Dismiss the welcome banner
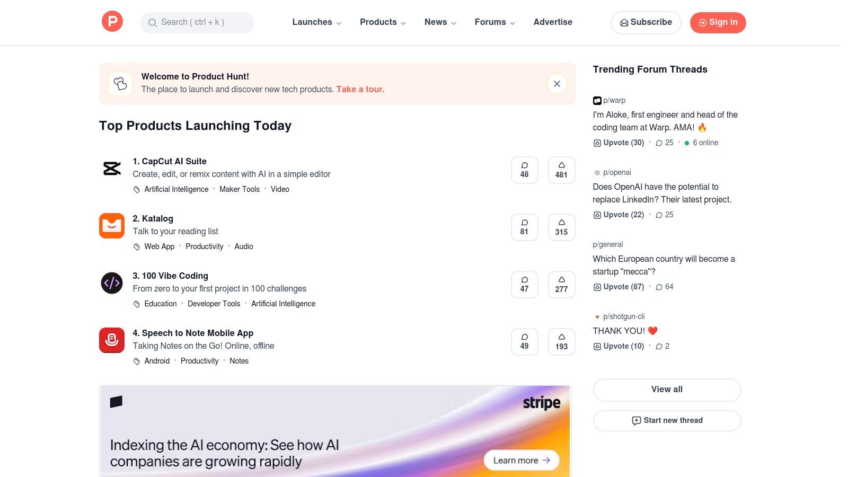 (557, 84)
